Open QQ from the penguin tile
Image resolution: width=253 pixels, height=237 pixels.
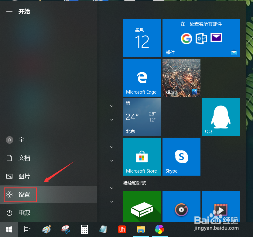pos(221,117)
